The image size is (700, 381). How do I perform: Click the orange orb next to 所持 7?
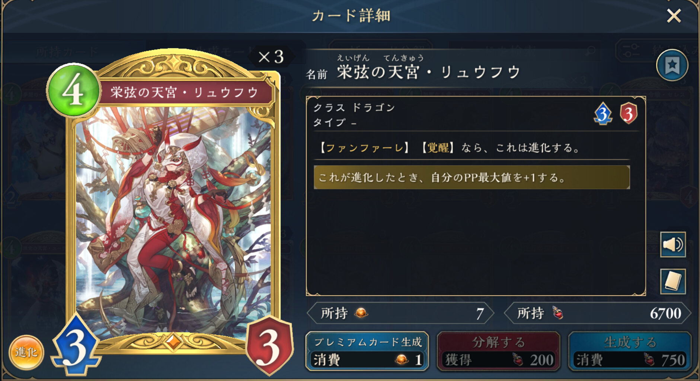click(361, 313)
